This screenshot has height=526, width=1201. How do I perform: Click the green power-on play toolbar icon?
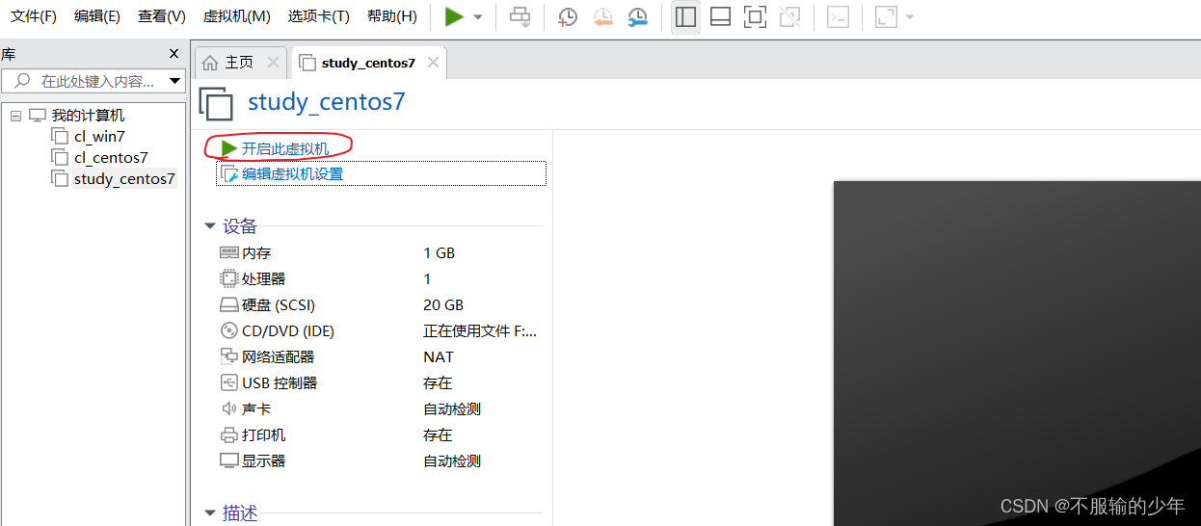click(454, 16)
